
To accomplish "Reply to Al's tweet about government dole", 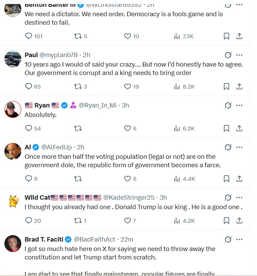I will (x=29, y=179).
